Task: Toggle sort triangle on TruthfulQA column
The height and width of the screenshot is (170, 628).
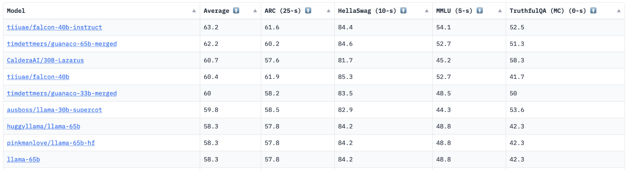Action: tap(619, 11)
